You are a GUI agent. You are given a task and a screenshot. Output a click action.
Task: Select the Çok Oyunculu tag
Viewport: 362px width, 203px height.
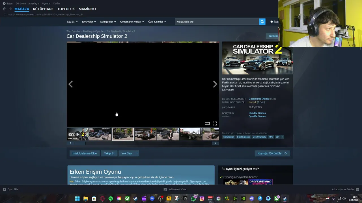(259, 137)
